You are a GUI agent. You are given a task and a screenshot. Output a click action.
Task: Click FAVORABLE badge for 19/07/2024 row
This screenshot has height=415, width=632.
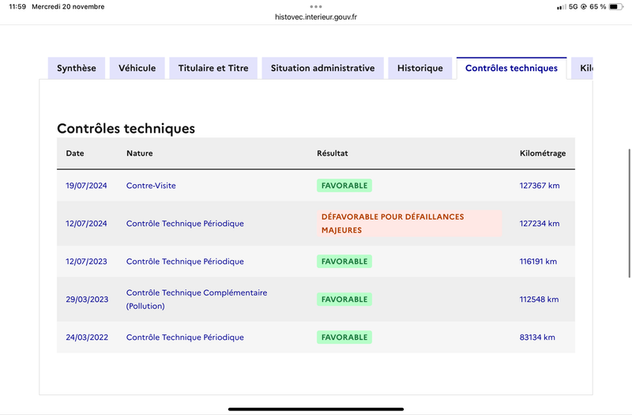coord(344,186)
